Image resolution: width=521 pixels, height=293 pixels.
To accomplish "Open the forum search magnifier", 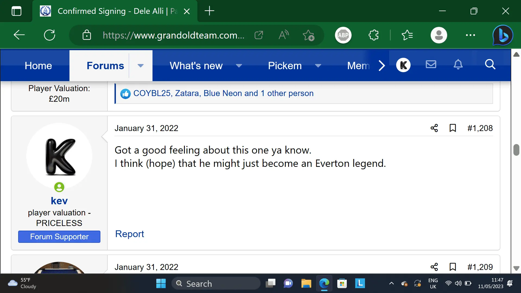I will click(490, 65).
